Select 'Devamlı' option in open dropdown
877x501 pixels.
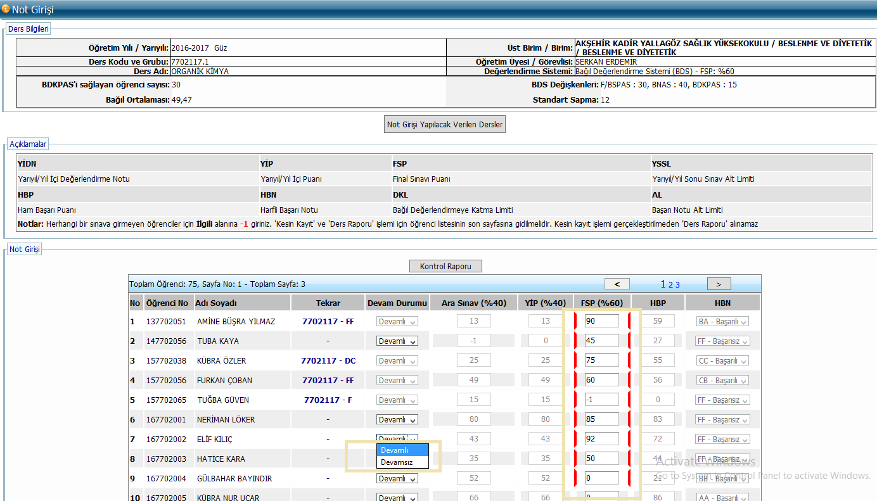pos(403,450)
